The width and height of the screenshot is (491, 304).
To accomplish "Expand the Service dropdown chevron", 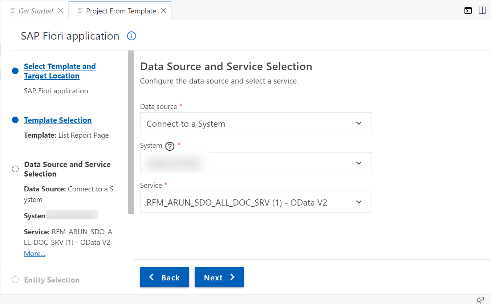I will (x=359, y=202).
